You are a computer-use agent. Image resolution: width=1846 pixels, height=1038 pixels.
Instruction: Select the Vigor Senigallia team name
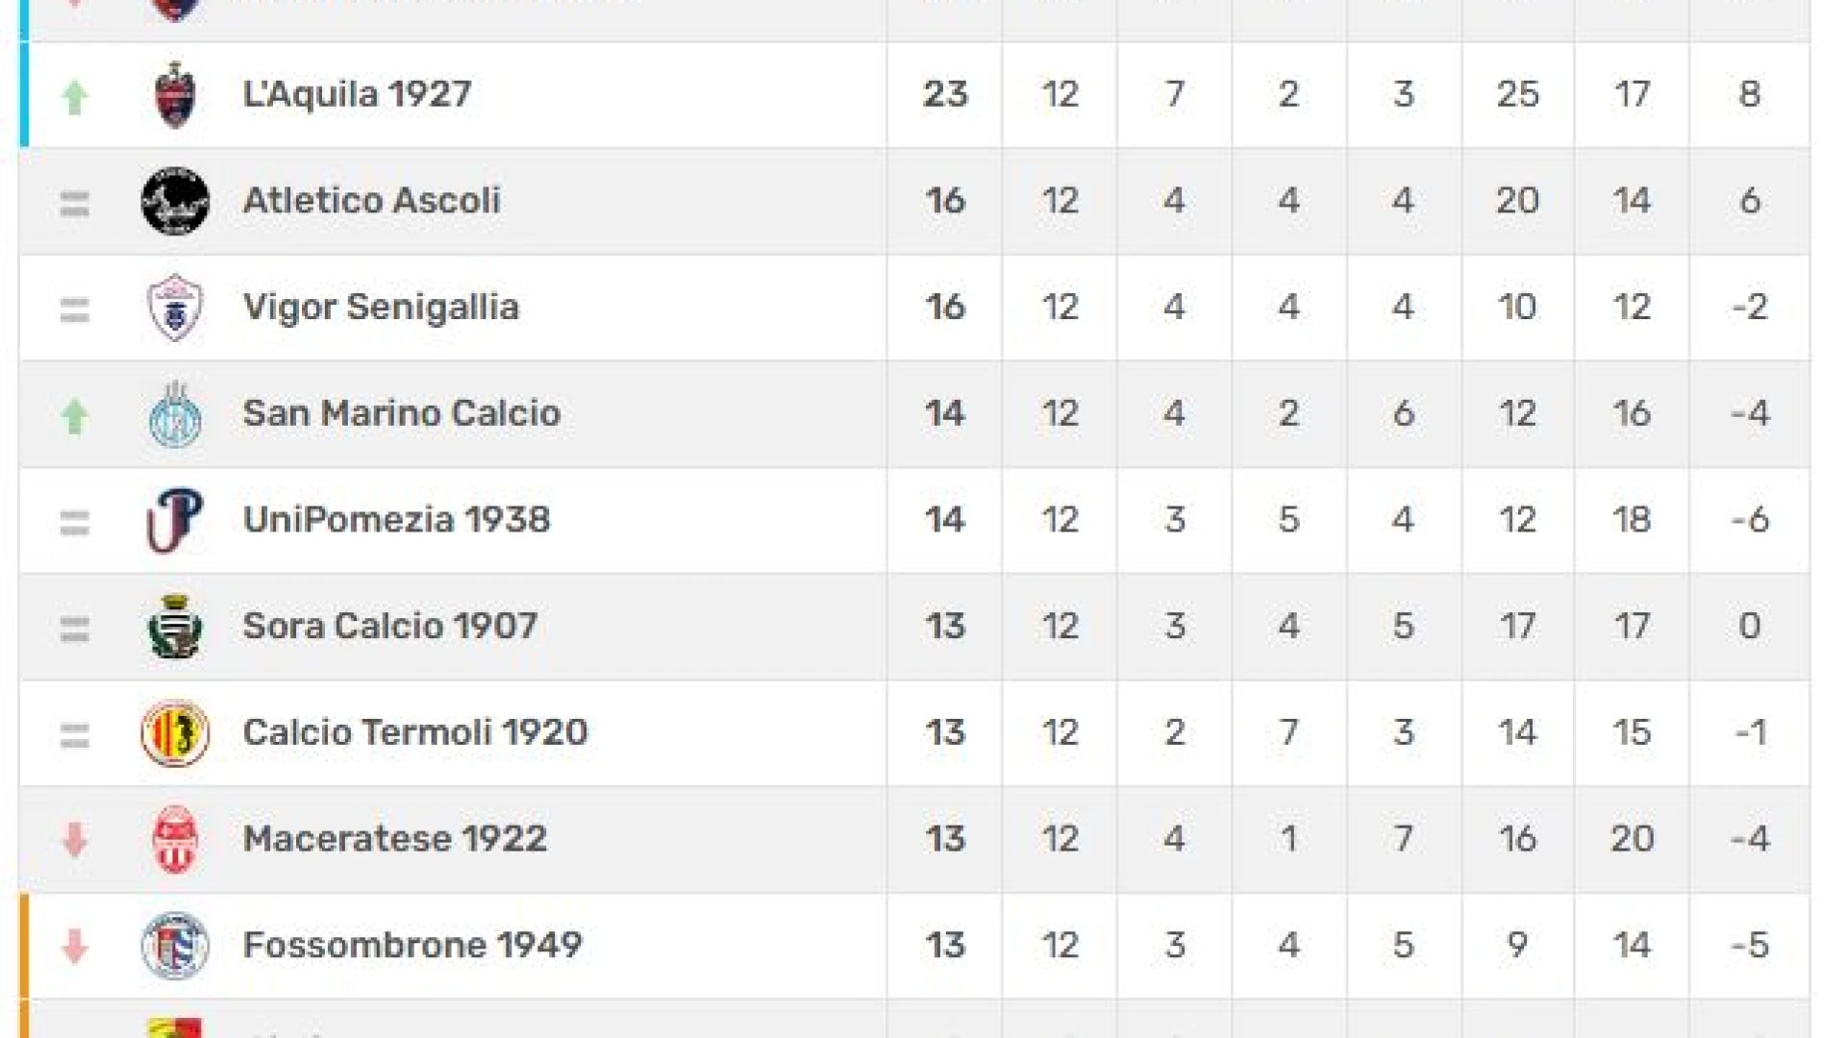tap(381, 308)
